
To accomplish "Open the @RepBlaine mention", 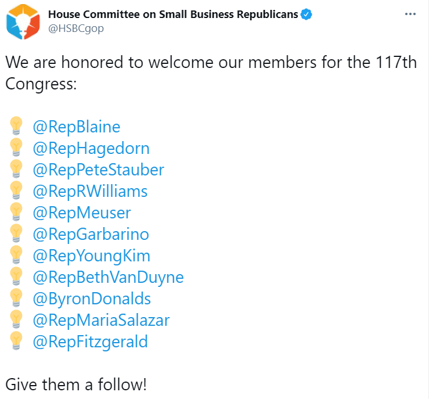I will pyautogui.click(x=77, y=127).
